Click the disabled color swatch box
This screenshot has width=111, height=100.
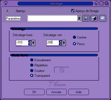62,70
